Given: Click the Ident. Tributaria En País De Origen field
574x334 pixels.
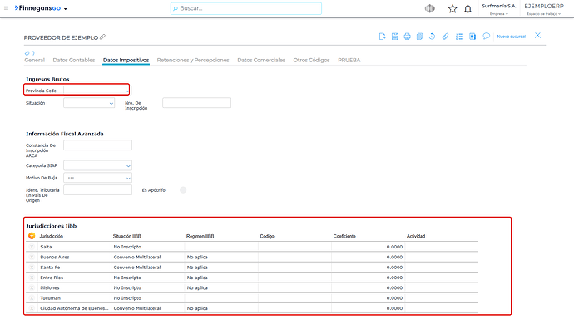Looking at the screenshot, I should (x=97, y=190).
